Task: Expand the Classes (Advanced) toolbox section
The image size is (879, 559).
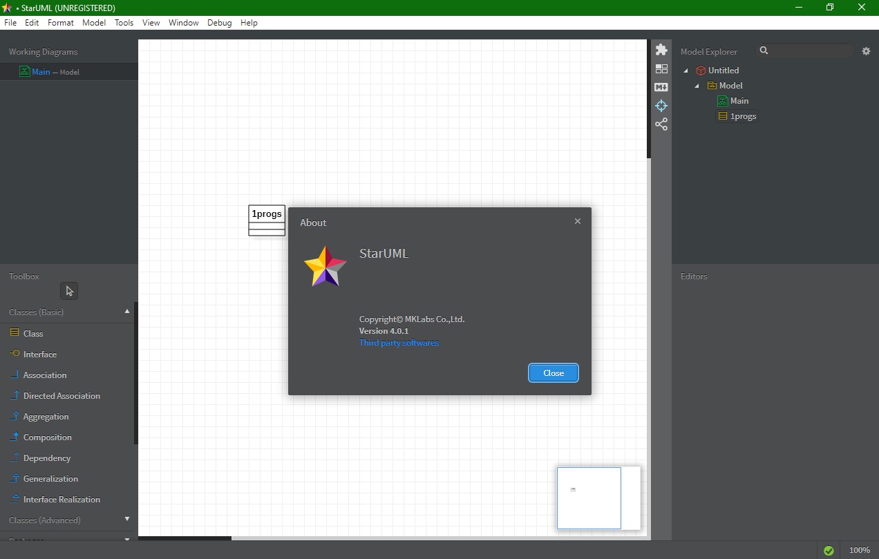Action: point(127,519)
